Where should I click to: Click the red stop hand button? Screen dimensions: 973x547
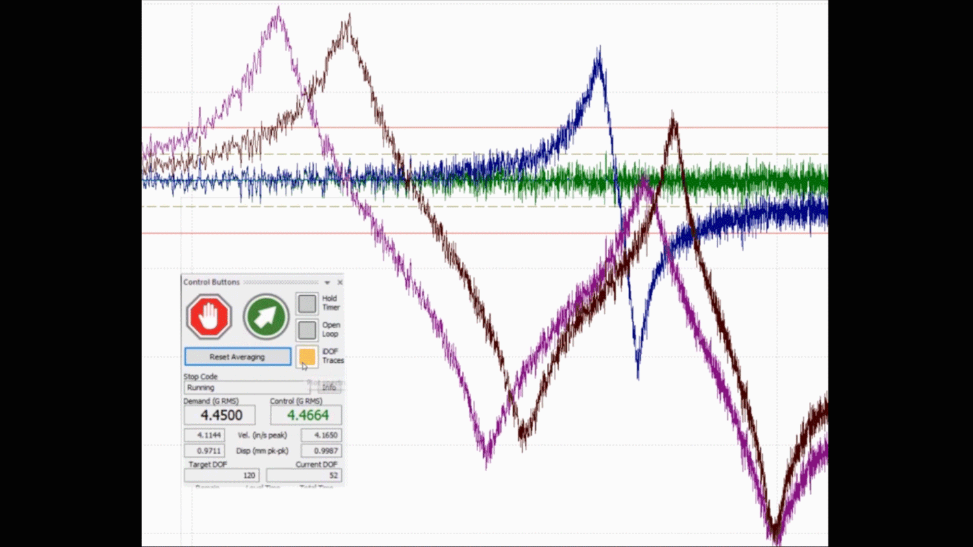tap(209, 316)
